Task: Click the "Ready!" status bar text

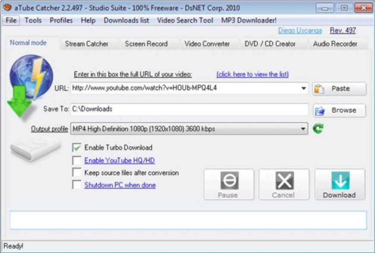Action: tap(13, 246)
